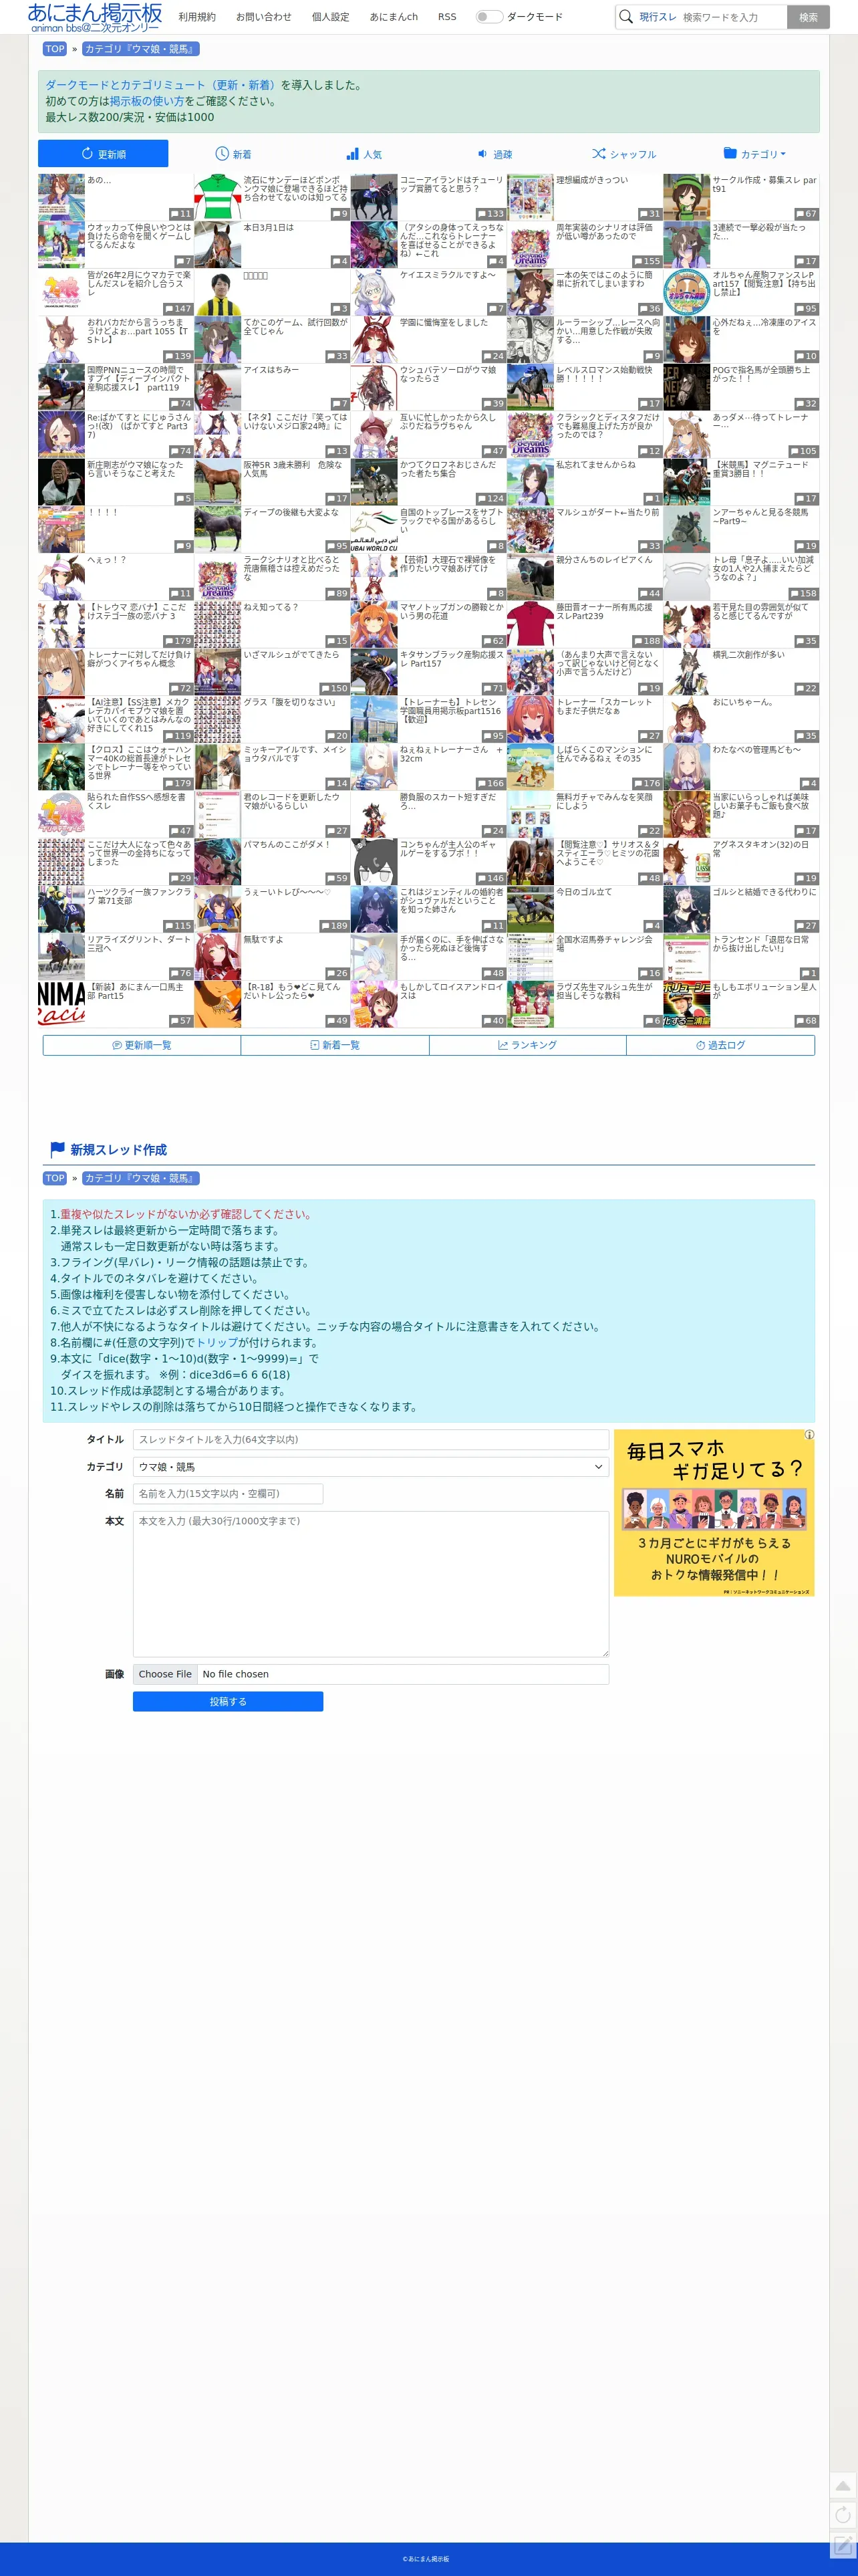The height and width of the screenshot is (2576, 858).
Task: Open the ランキング link
Action: (527, 1045)
